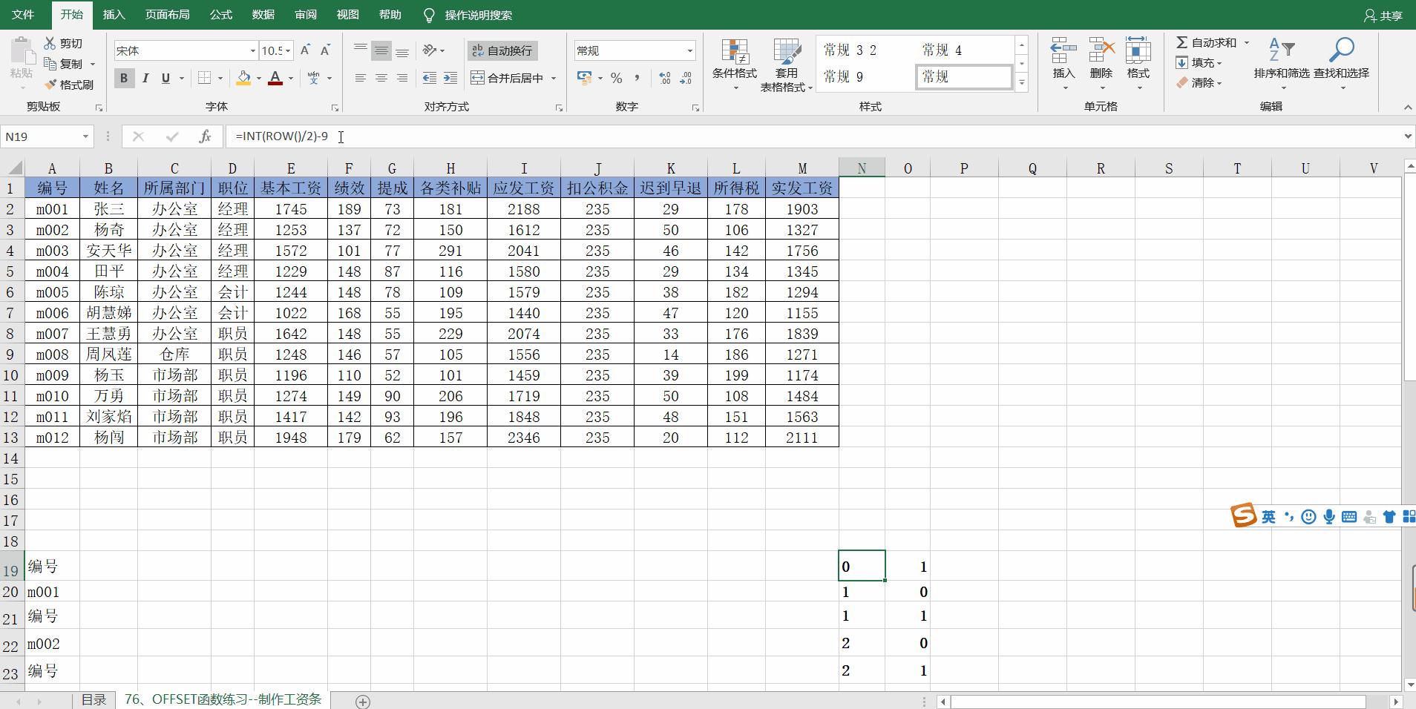
Task: Open the 目录 sheet tab
Action: tap(93, 699)
